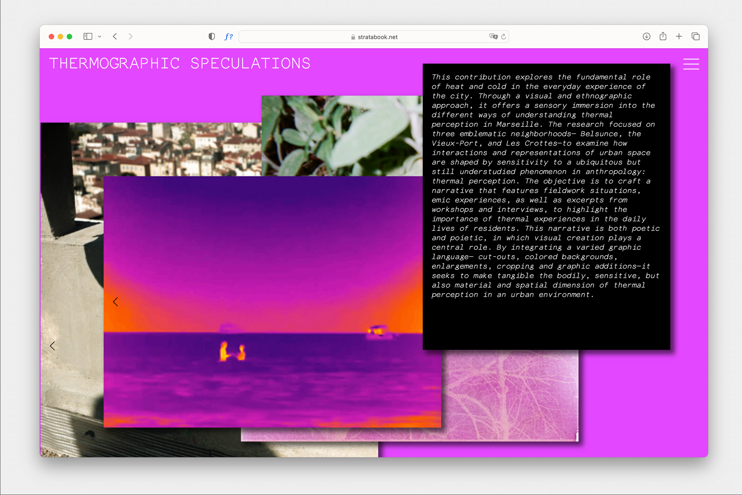Screen dimensions: 742x495
Task: Open the hamburger menu icon
Action: pyautogui.click(x=691, y=64)
